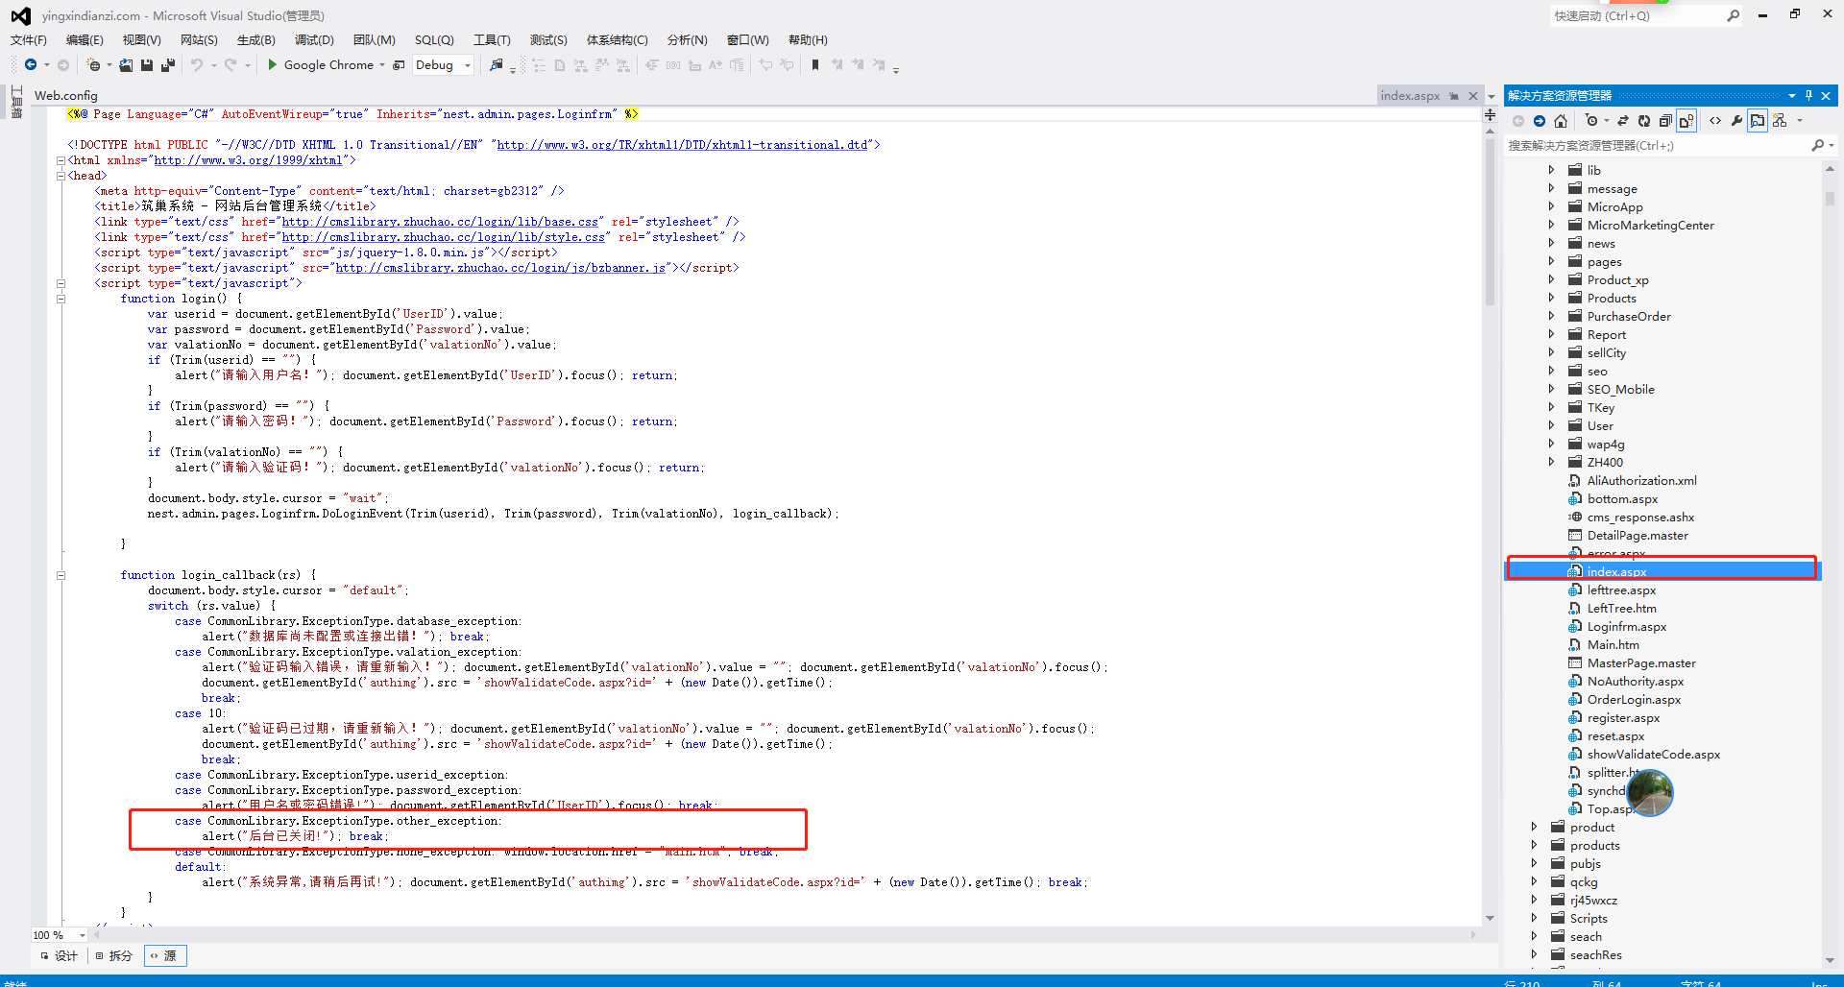Toggle Show All Files in Solution Explorer
This screenshot has width=1844, height=987.
pos(1686,120)
